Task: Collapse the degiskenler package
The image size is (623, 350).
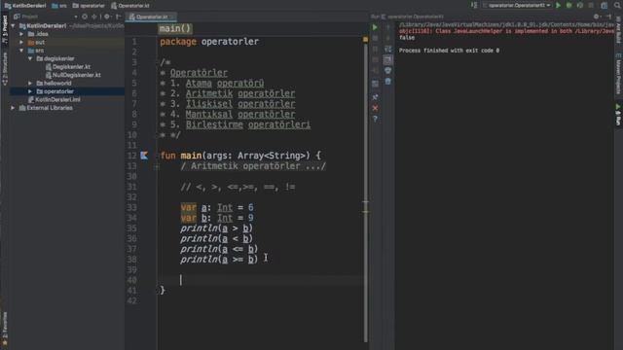Action: coord(30,58)
